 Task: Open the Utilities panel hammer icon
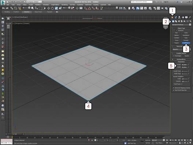pos(190,17)
